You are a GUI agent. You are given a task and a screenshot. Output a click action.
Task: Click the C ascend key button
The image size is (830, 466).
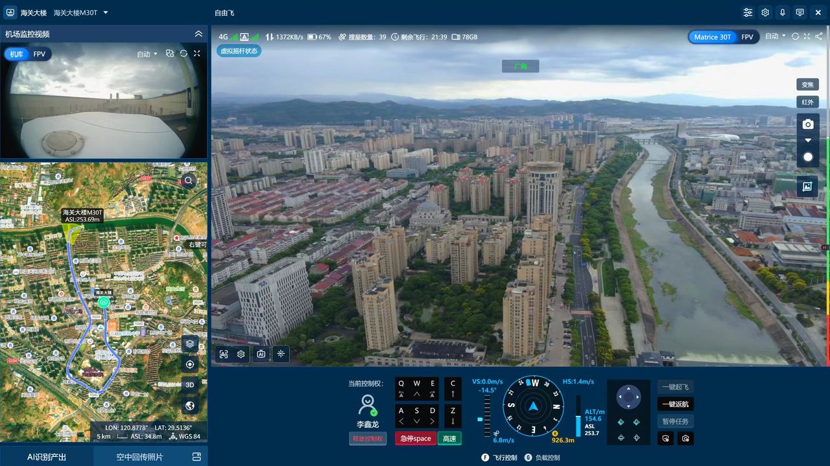click(453, 389)
